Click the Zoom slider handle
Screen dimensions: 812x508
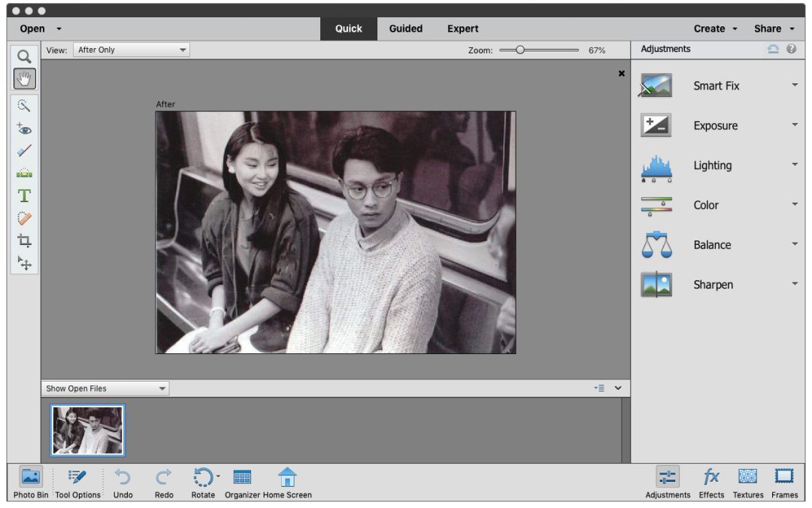(520, 50)
